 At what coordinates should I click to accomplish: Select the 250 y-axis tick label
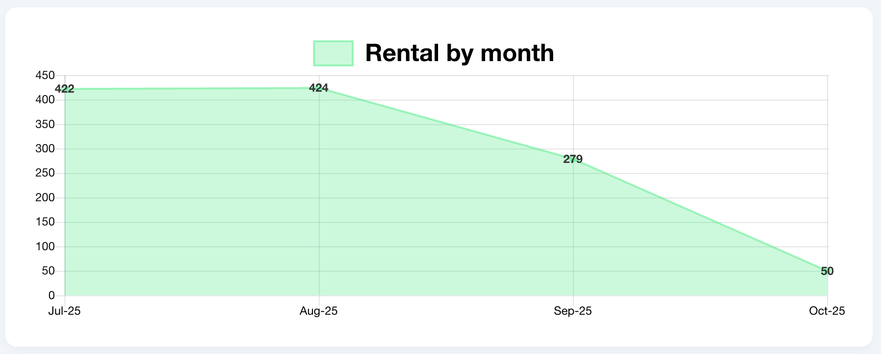pos(45,174)
